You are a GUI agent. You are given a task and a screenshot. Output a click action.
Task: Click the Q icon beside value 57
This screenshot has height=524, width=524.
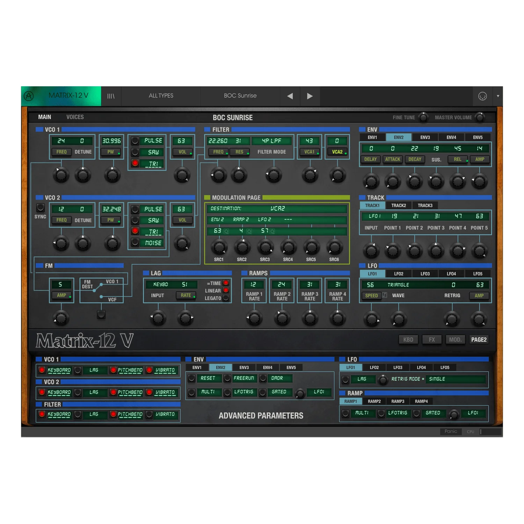point(272,231)
